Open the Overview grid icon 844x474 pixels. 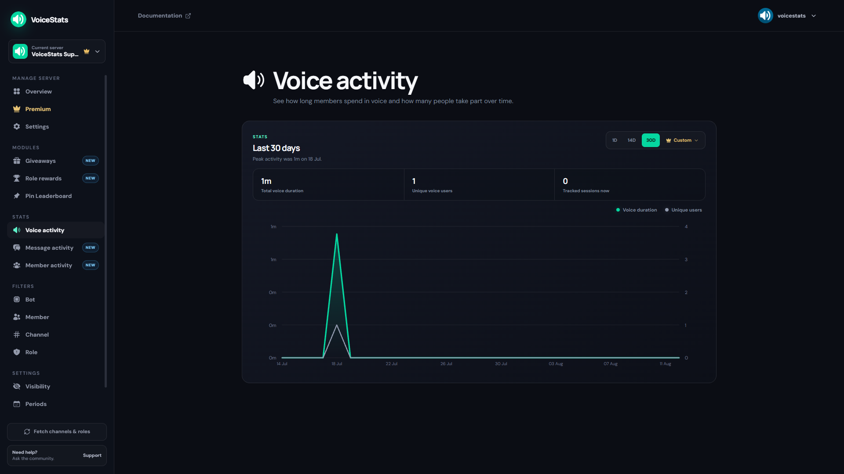[x=17, y=91]
